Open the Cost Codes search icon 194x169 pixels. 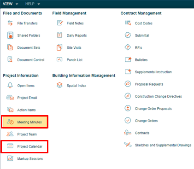(x=128, y=23)
